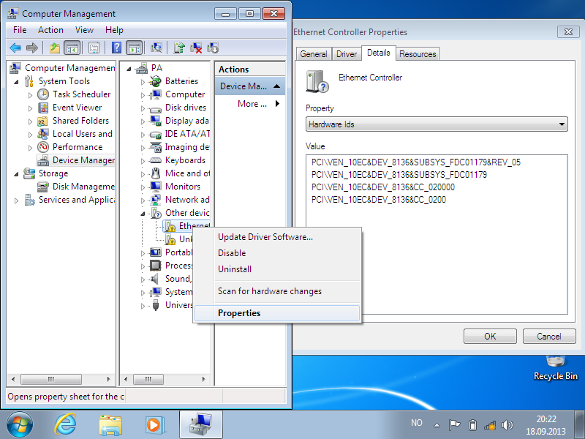The image size is (585, 439).
Task: Click Cancel in Ethernet Controller Properties
Action: coord(549,337)
